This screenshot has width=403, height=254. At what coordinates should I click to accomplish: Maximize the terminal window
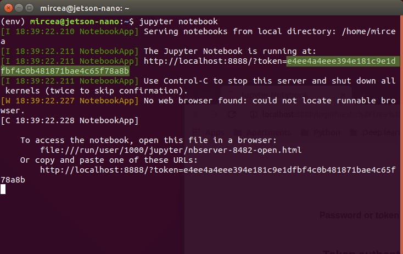tap(30, 8)
